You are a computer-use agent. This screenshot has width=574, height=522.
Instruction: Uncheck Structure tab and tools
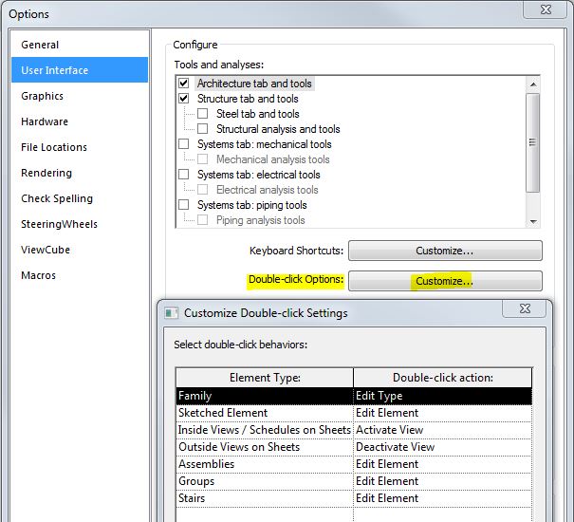[x=184, y=99]
